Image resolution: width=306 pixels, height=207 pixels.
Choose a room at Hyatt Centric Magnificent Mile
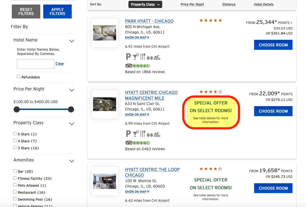pyautogui.click(x=273, y=111)
